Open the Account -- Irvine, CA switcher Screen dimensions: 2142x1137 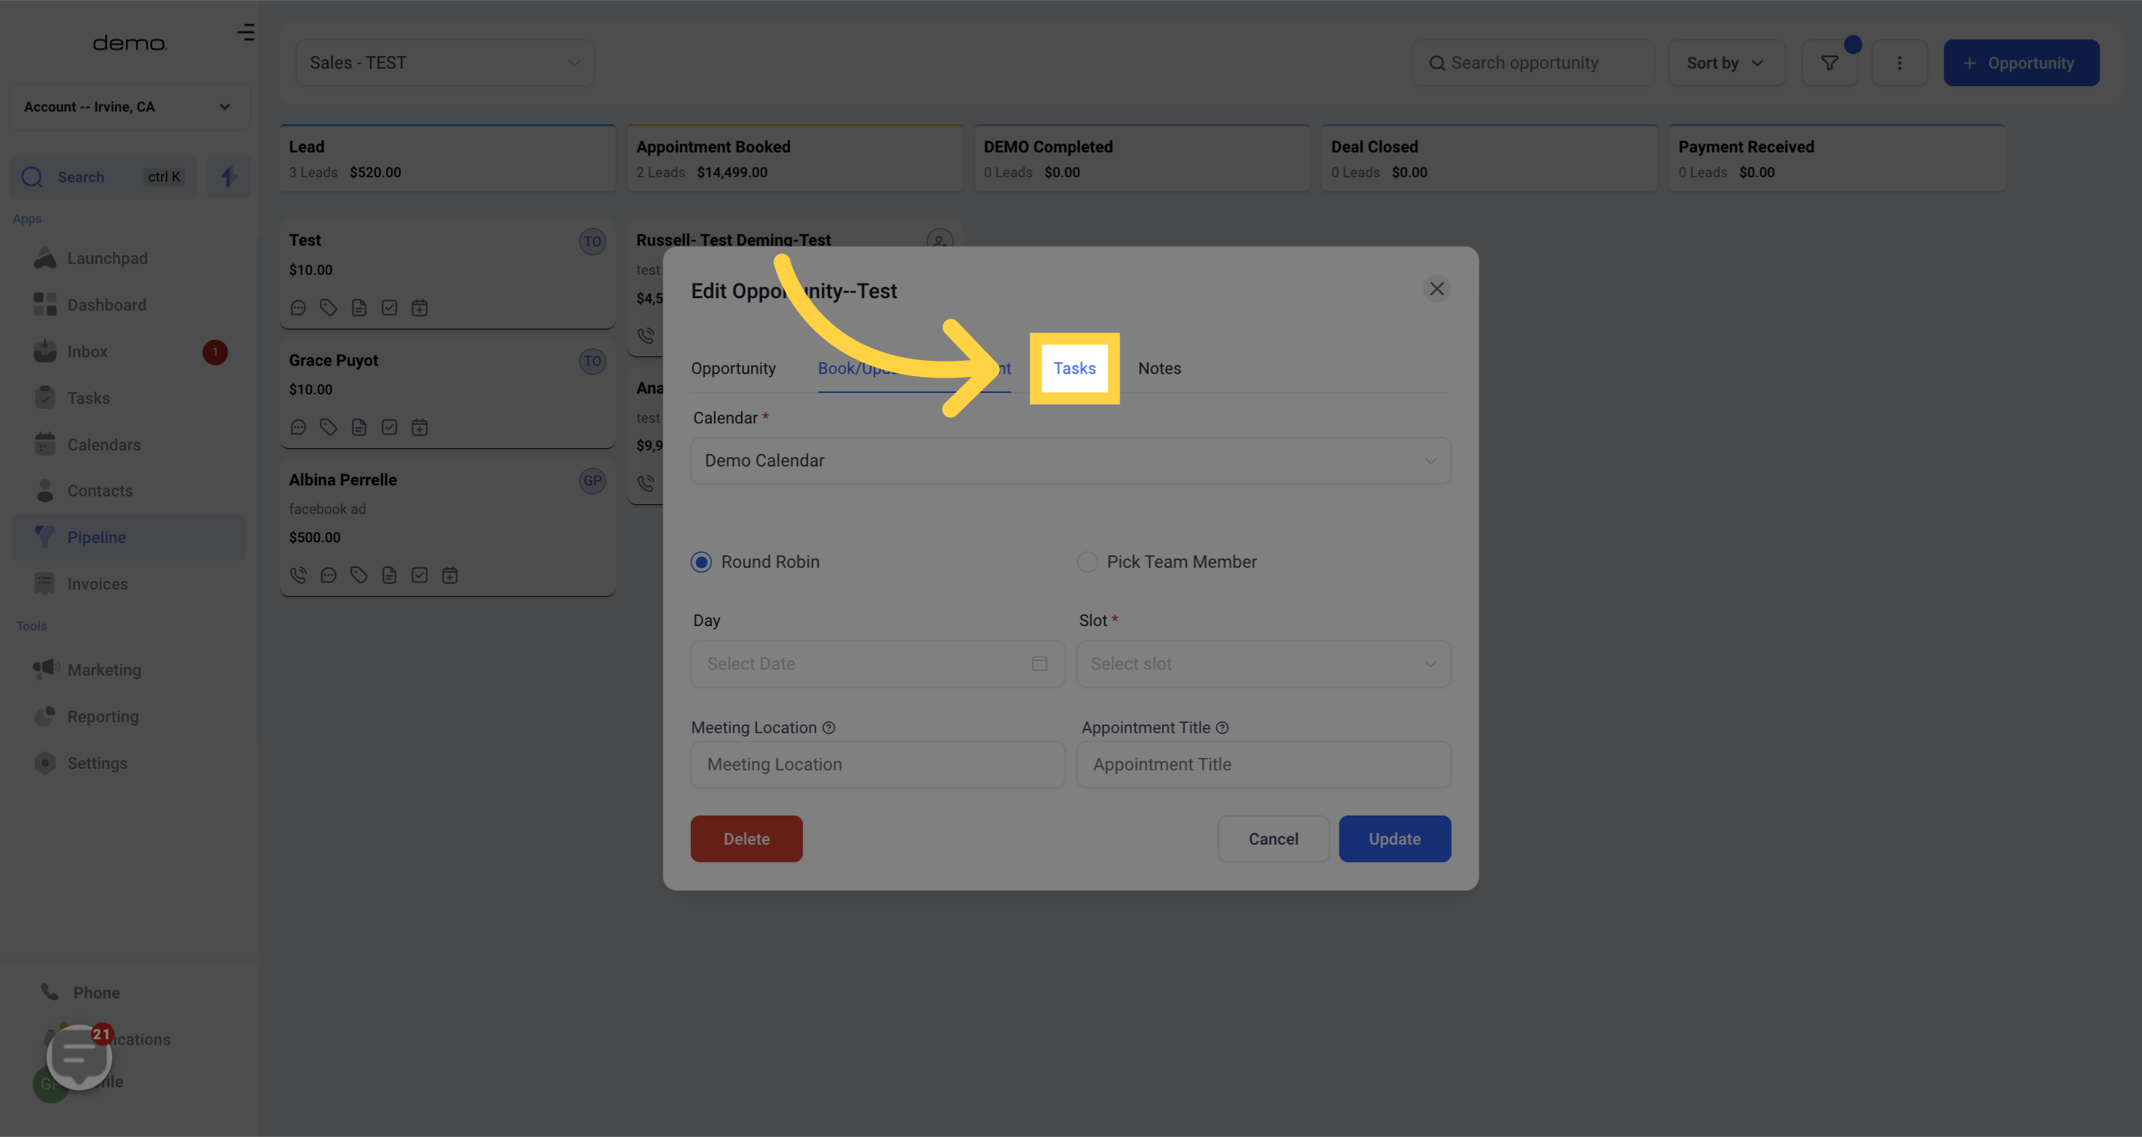pos(130,106)
